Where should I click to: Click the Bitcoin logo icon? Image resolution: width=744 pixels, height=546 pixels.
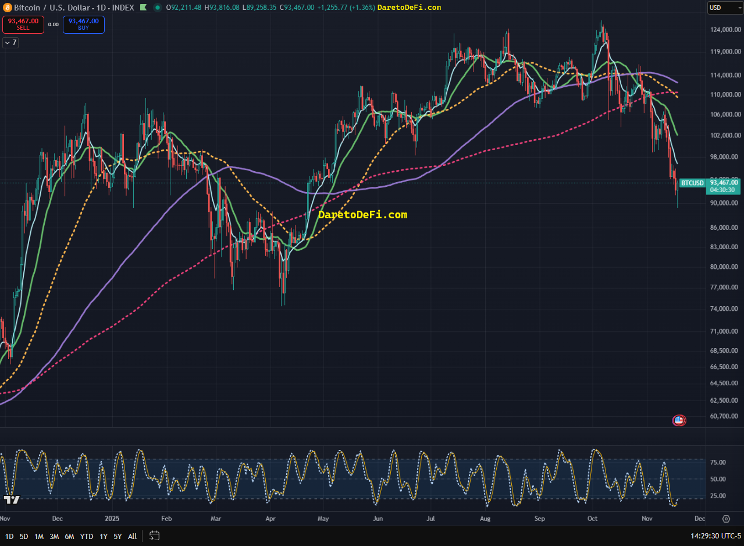click(x=7, y=8)
